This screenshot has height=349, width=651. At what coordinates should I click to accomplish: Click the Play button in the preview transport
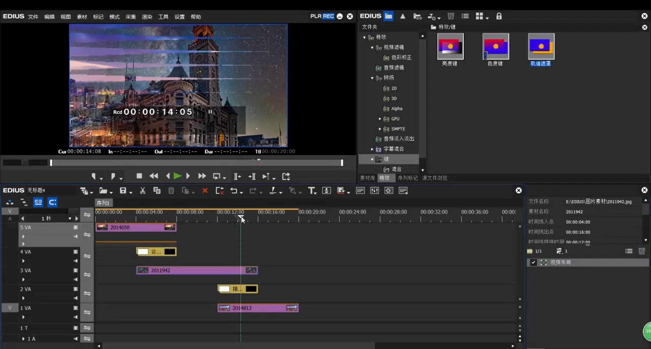[x=177, y=176]
